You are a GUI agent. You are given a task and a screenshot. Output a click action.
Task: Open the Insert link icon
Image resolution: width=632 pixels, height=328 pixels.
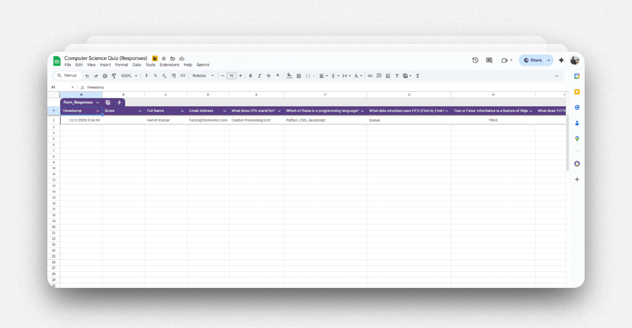(x=370, y=75)
